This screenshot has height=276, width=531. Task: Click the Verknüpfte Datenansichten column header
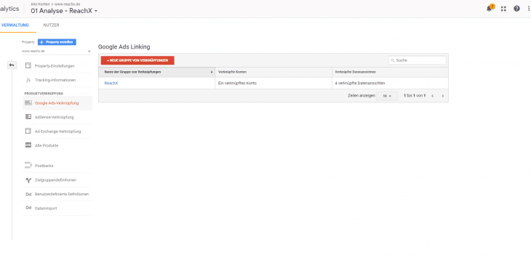point(390,72)
